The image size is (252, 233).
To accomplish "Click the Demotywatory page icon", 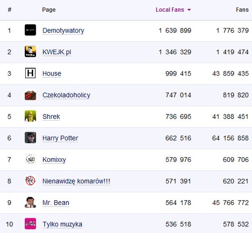I will click(x=30, y=30).
